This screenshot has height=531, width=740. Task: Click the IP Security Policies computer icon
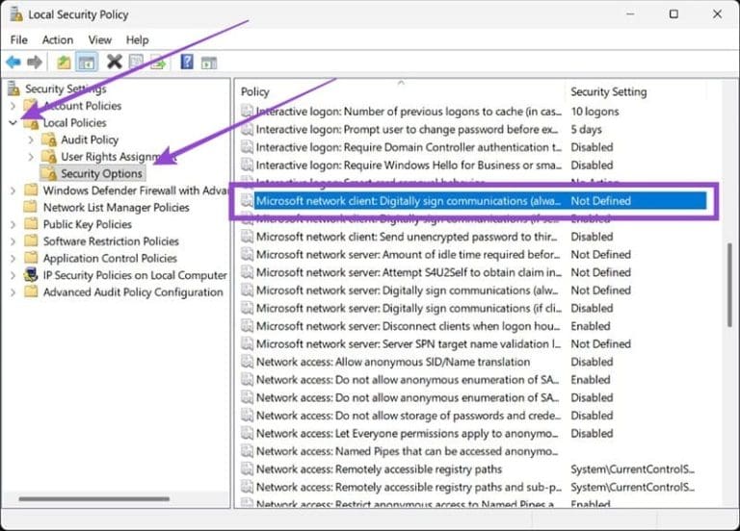[x=31, y=275]
